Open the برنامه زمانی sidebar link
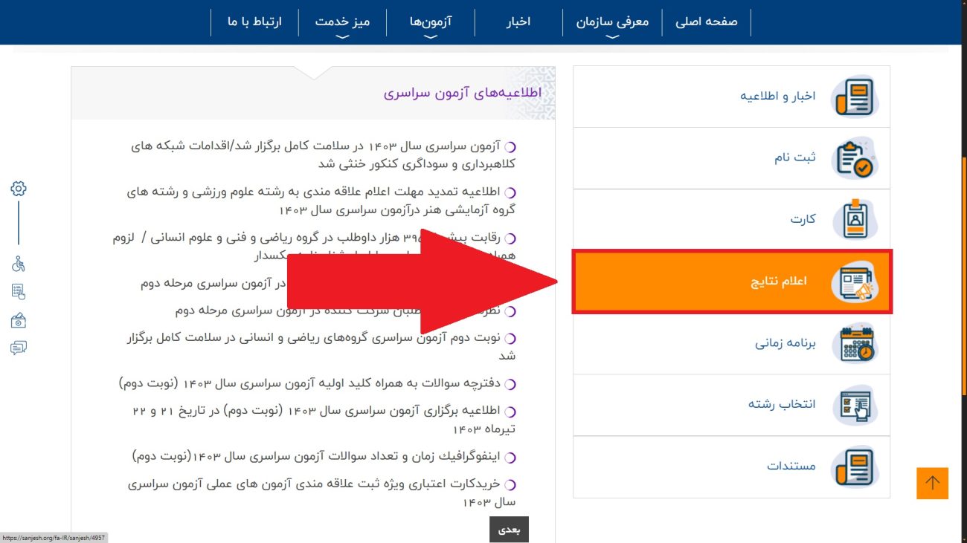967x543 pixels. [732, 343]
